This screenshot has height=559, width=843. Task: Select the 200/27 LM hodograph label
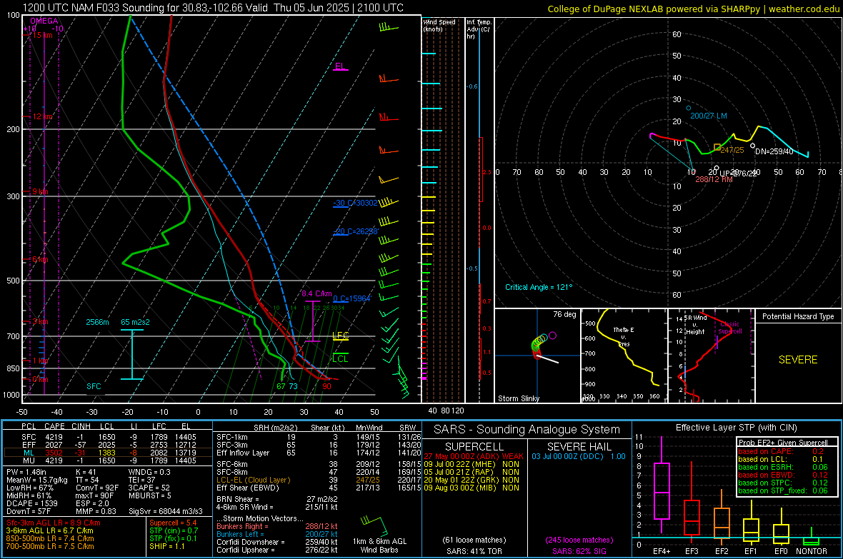pos(708,116)
